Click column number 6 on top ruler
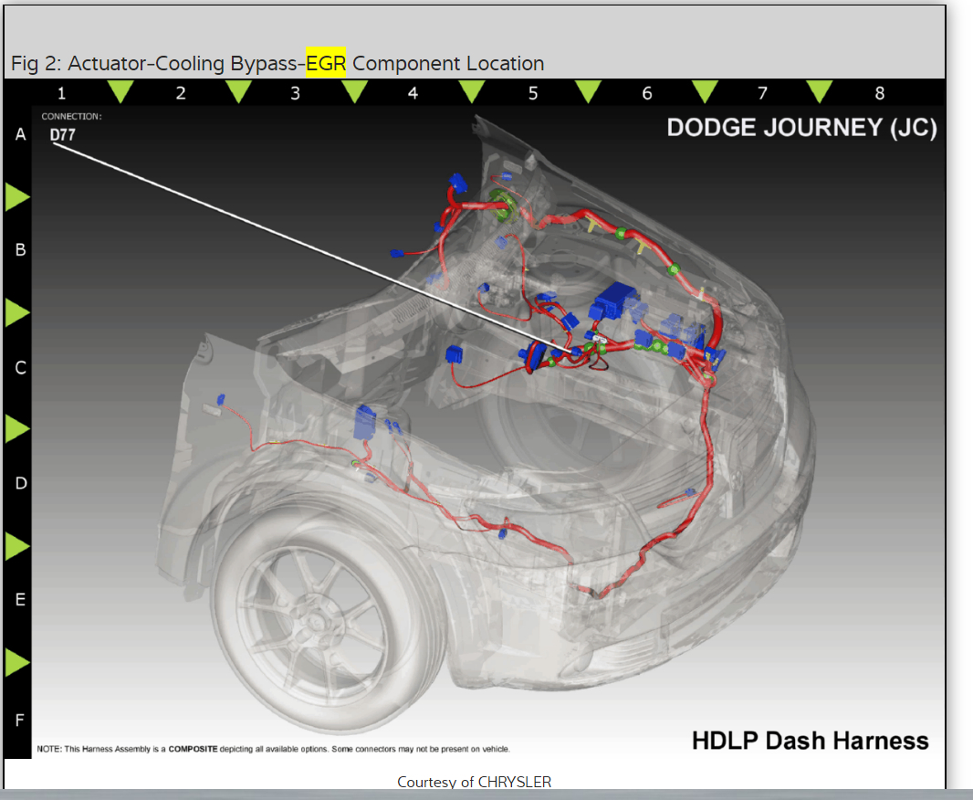Screen dimensions: 973x800 pyautogui.click(x=647, y=93)
